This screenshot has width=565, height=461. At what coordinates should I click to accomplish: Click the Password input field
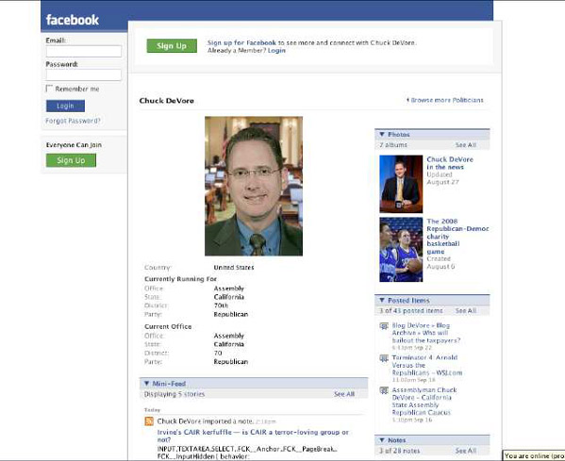pos(84,74)
